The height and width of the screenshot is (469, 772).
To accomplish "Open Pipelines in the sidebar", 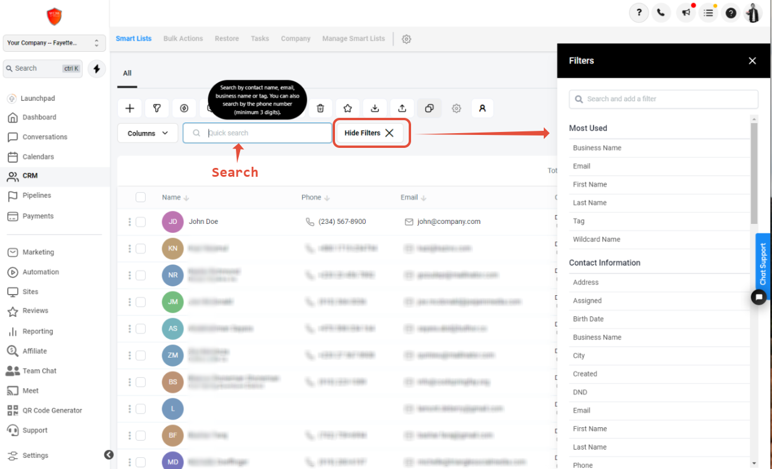I will point(37,196).
